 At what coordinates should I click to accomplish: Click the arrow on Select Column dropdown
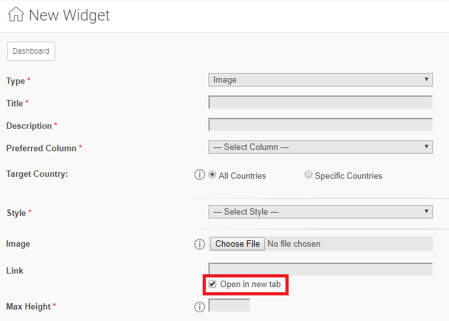(427, 147)
